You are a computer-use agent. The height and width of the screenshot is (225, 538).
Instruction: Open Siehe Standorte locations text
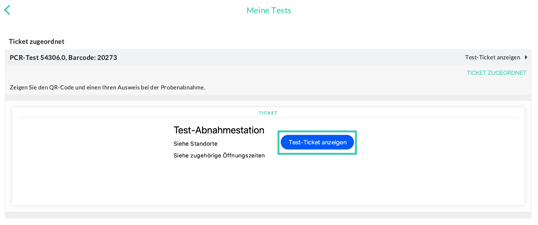point(195,144)
